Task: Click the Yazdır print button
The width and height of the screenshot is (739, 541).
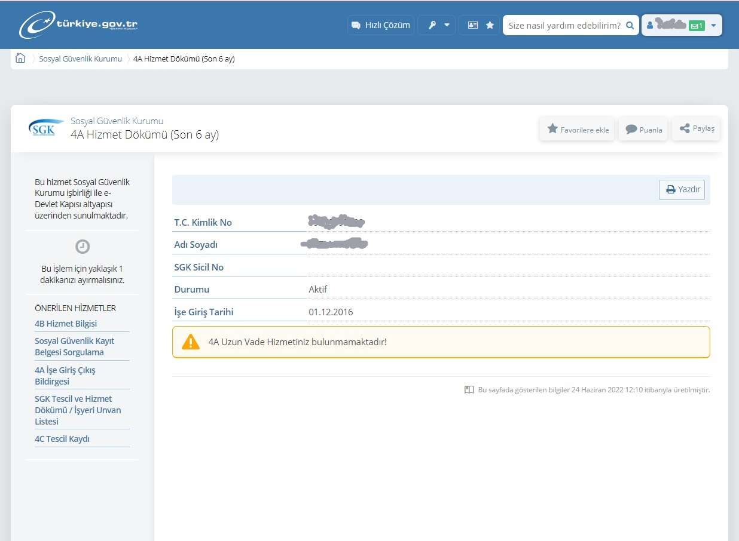Action: 682,190
